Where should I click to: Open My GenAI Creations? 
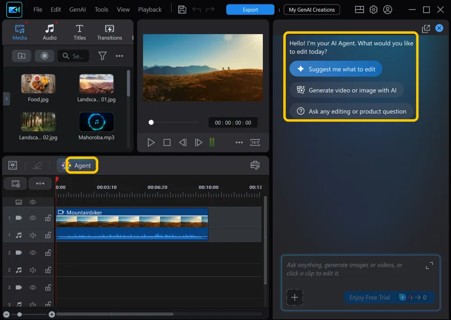coord(312,9)
